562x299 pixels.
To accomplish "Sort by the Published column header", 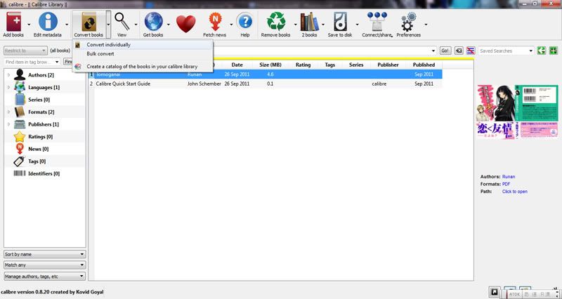I will [x=424, y=65].
